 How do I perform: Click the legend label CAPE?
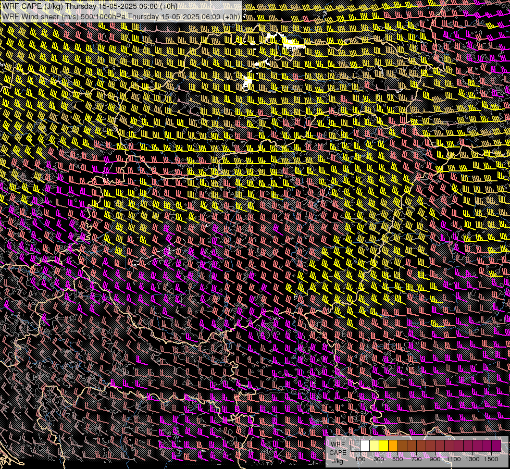click(338, 453)
